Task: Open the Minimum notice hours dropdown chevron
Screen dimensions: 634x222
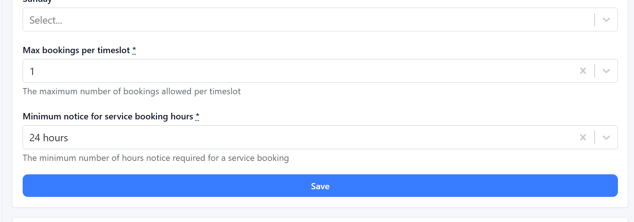Action: [606, 137]
